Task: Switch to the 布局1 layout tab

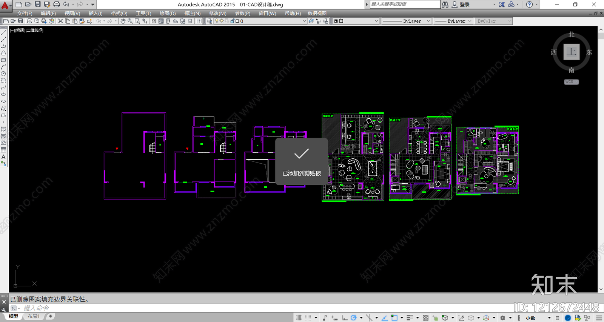Action: click(x=34, y=316)
